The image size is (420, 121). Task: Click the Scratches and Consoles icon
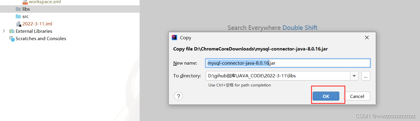[12, 39]
